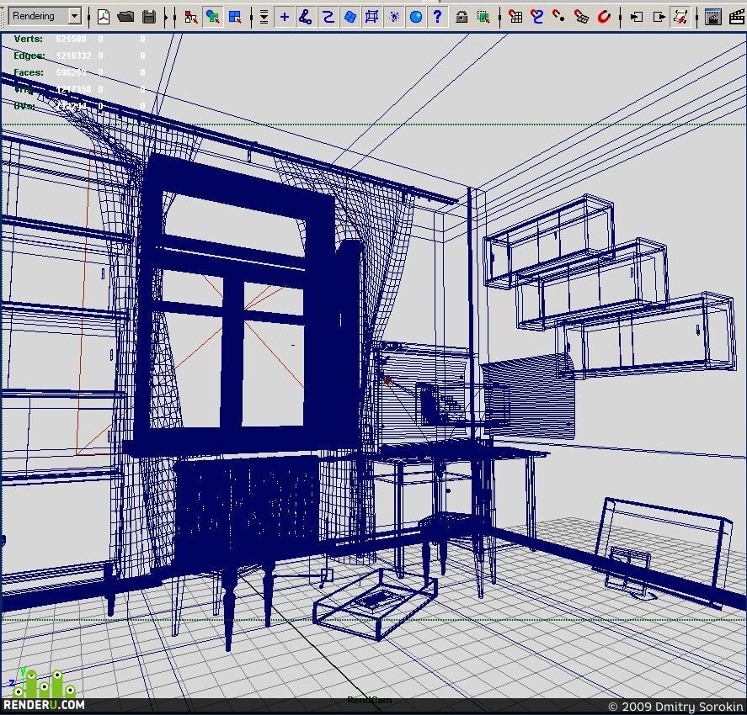Expand the collapsed toolbar section arrow

pos(166,17)
